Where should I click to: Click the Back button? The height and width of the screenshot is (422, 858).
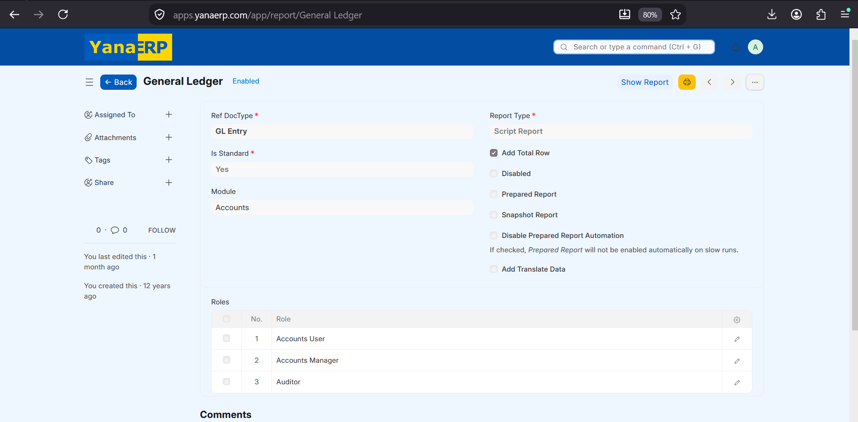point(118,82)
